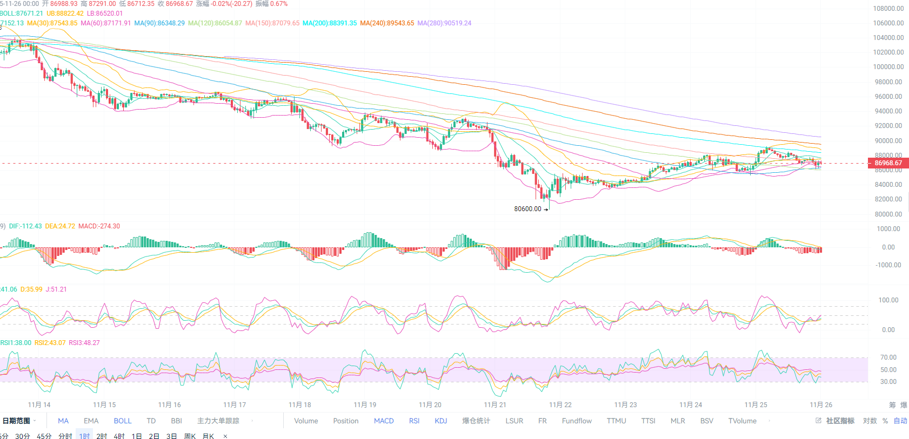The width and height of the screenshot is (909, 439).
Task: Enable the 主力大单跟踪 indicator
Action: click(x=218, y=421)
